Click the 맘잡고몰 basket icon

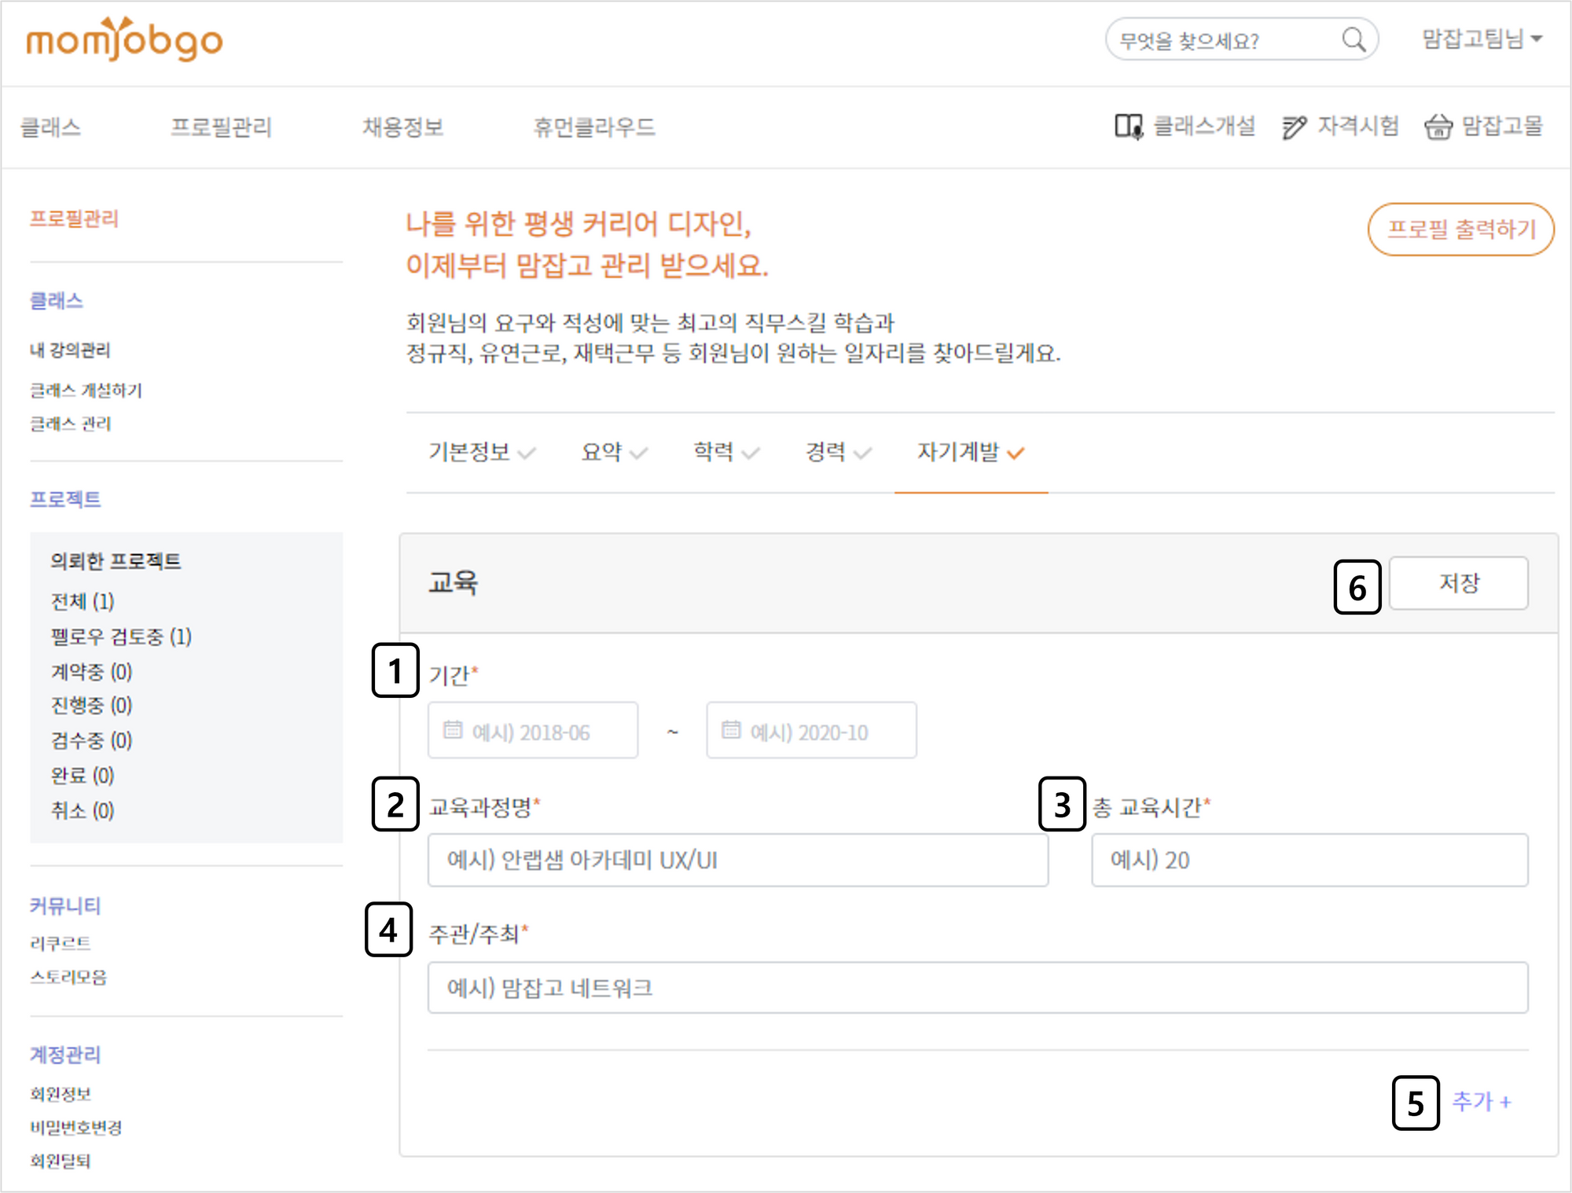click(1438, 127)
